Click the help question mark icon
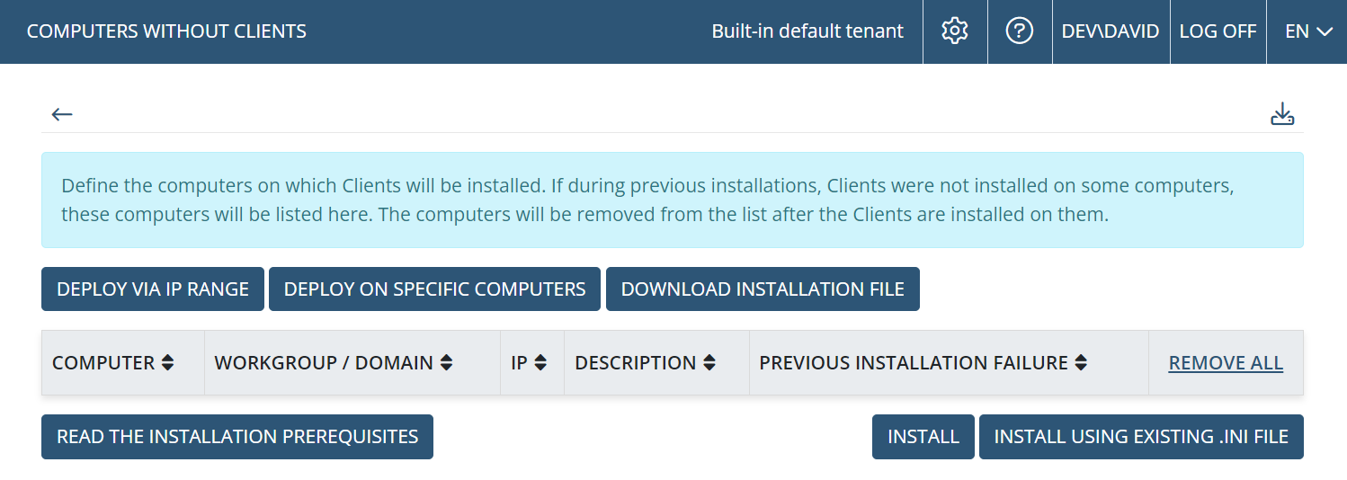The width and height of the screenshot is (1347, 480). pos(1019,31)
